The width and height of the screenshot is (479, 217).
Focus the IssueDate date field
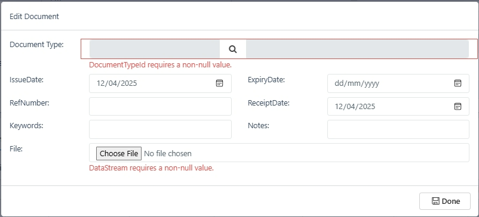coord(160,83)
